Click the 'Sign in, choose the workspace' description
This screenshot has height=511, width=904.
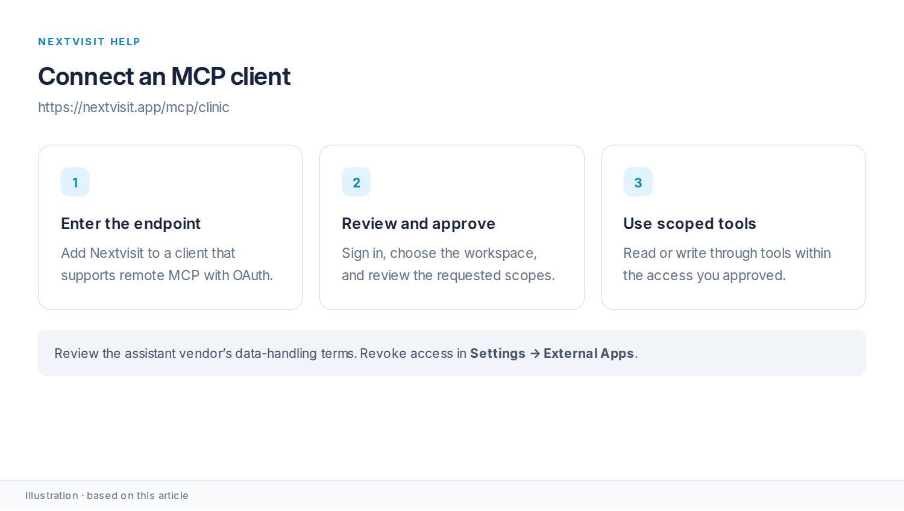[x=448, y=264]
